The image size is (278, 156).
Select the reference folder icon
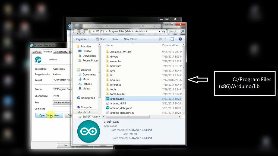click(108, 85)
